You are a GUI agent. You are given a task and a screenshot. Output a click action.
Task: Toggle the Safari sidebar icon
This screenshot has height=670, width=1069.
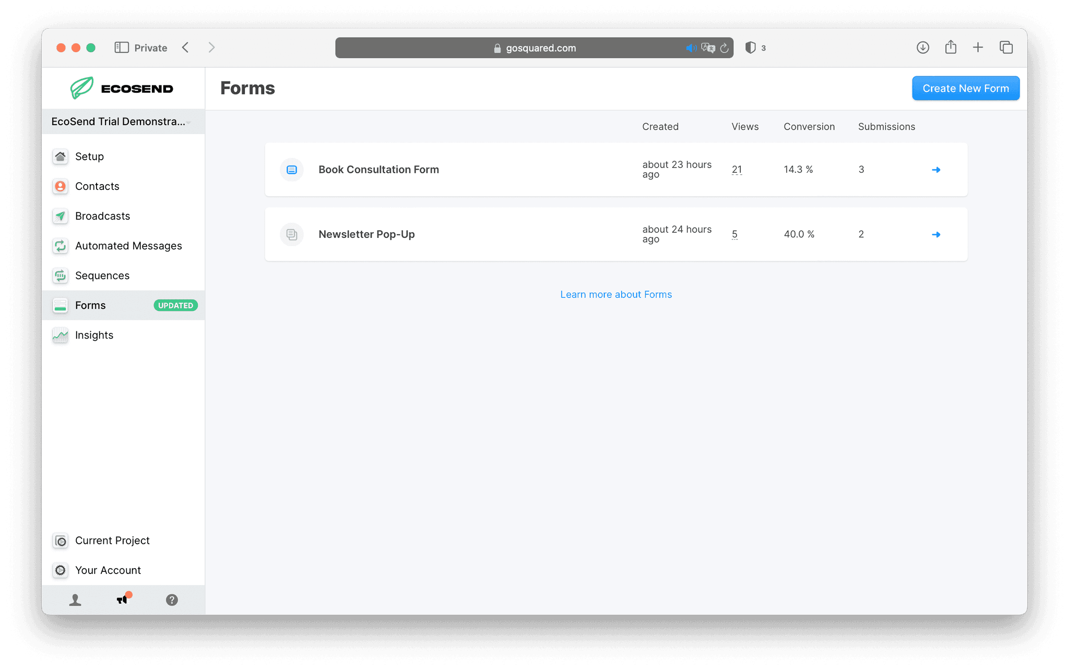click(122, 47)
